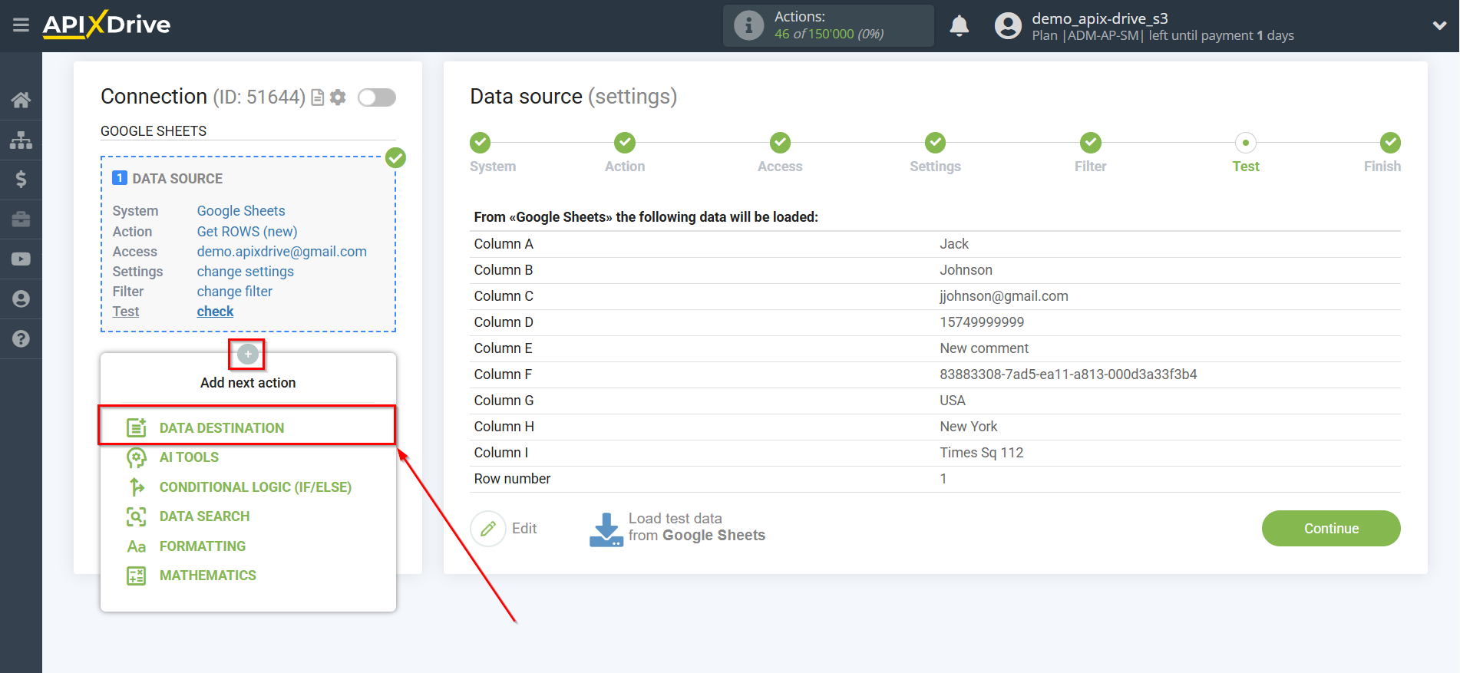This screenshot has width=1460, height=673.
Task: Click the Formatting Aa icon
Action: point(136,546)
